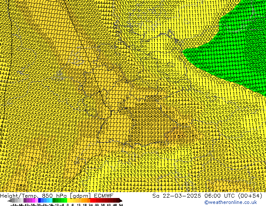Click the 'Height/Temp. 850 hPa [gdpm] ECMWF' title

[x=57, y=195]
